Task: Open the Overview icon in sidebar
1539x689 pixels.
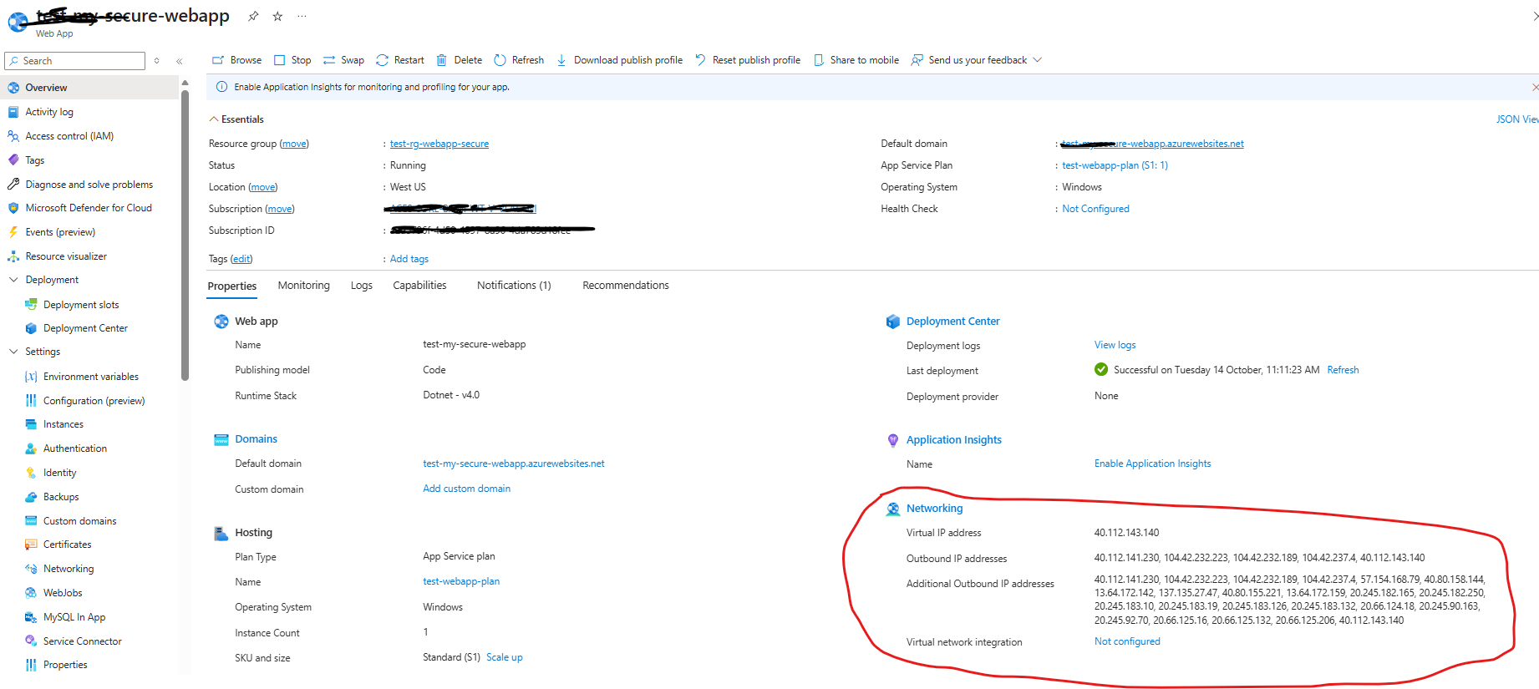Action: tap(13, 88)
